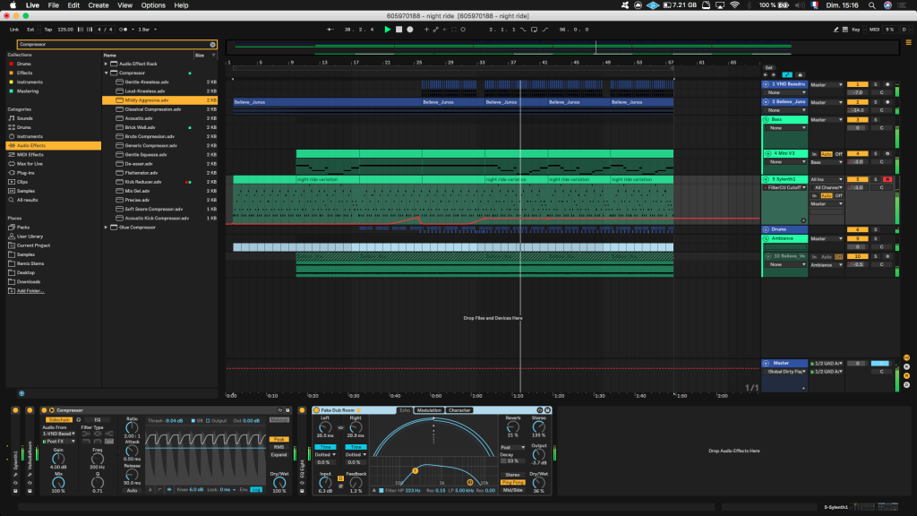Image resolution: width=917 pixels, height=516 pixels.
Task: Toggle the automation mode icon
Action: coord(787,75)
